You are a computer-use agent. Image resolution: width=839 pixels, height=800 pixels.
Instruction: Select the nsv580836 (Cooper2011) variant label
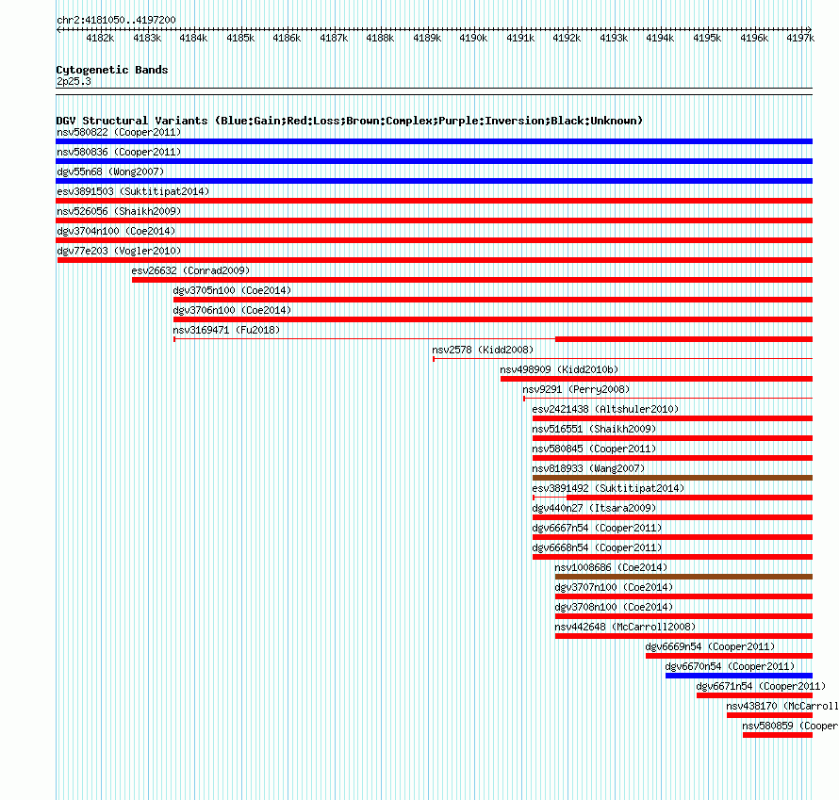(119, 152)
